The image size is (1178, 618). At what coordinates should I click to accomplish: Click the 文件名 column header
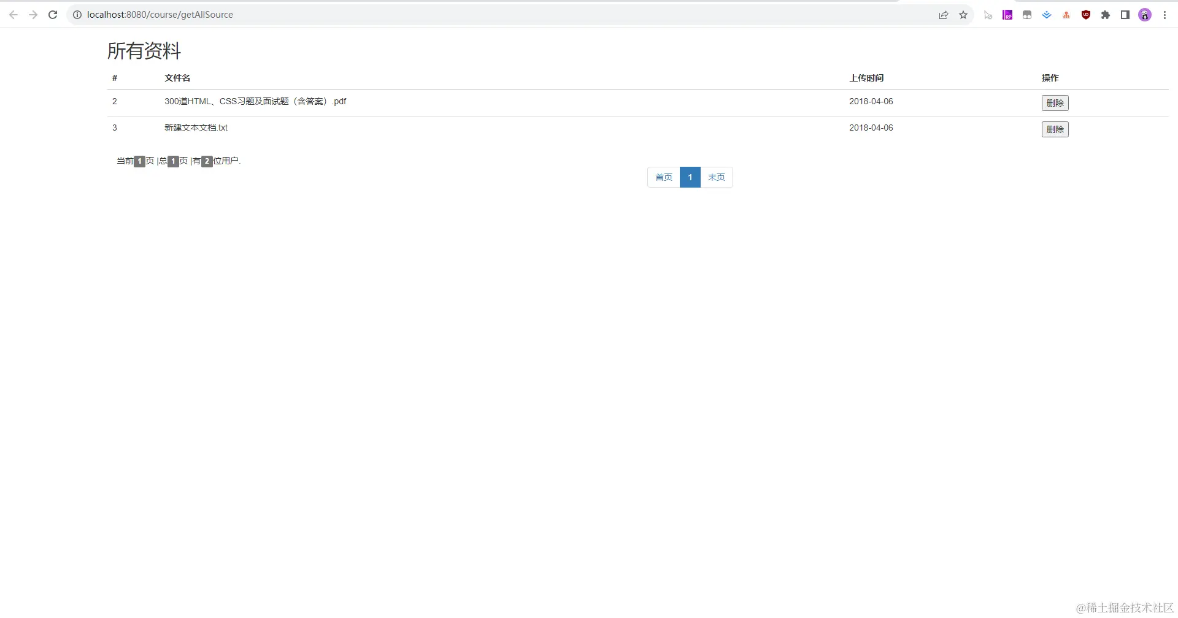click(177, 78)
